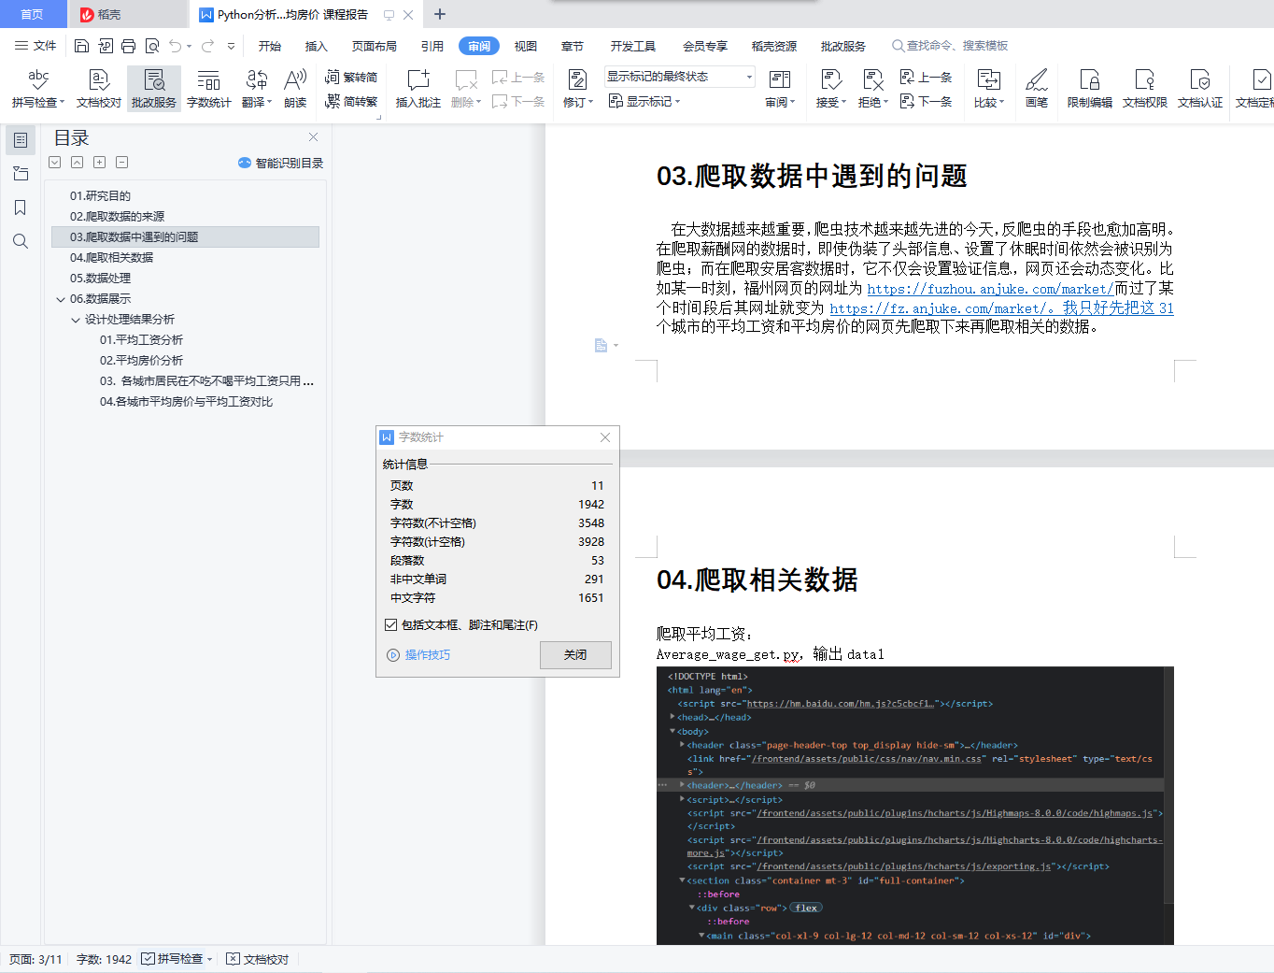Viewport: 1274px width, 973px height.
Task: Switch to the 页面布局 ribbon tab
Action: (375, 46)
